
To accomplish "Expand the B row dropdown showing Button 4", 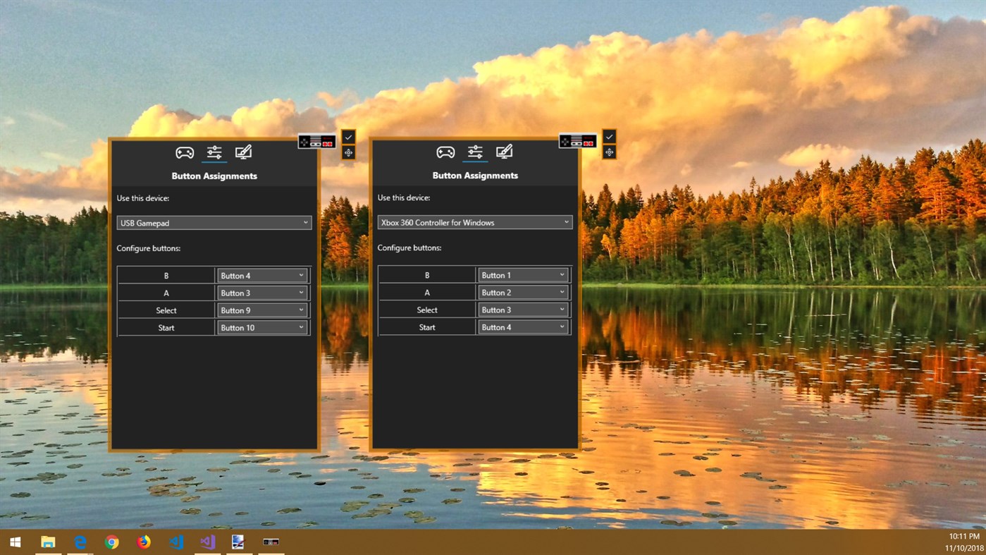I will point(262,276).
